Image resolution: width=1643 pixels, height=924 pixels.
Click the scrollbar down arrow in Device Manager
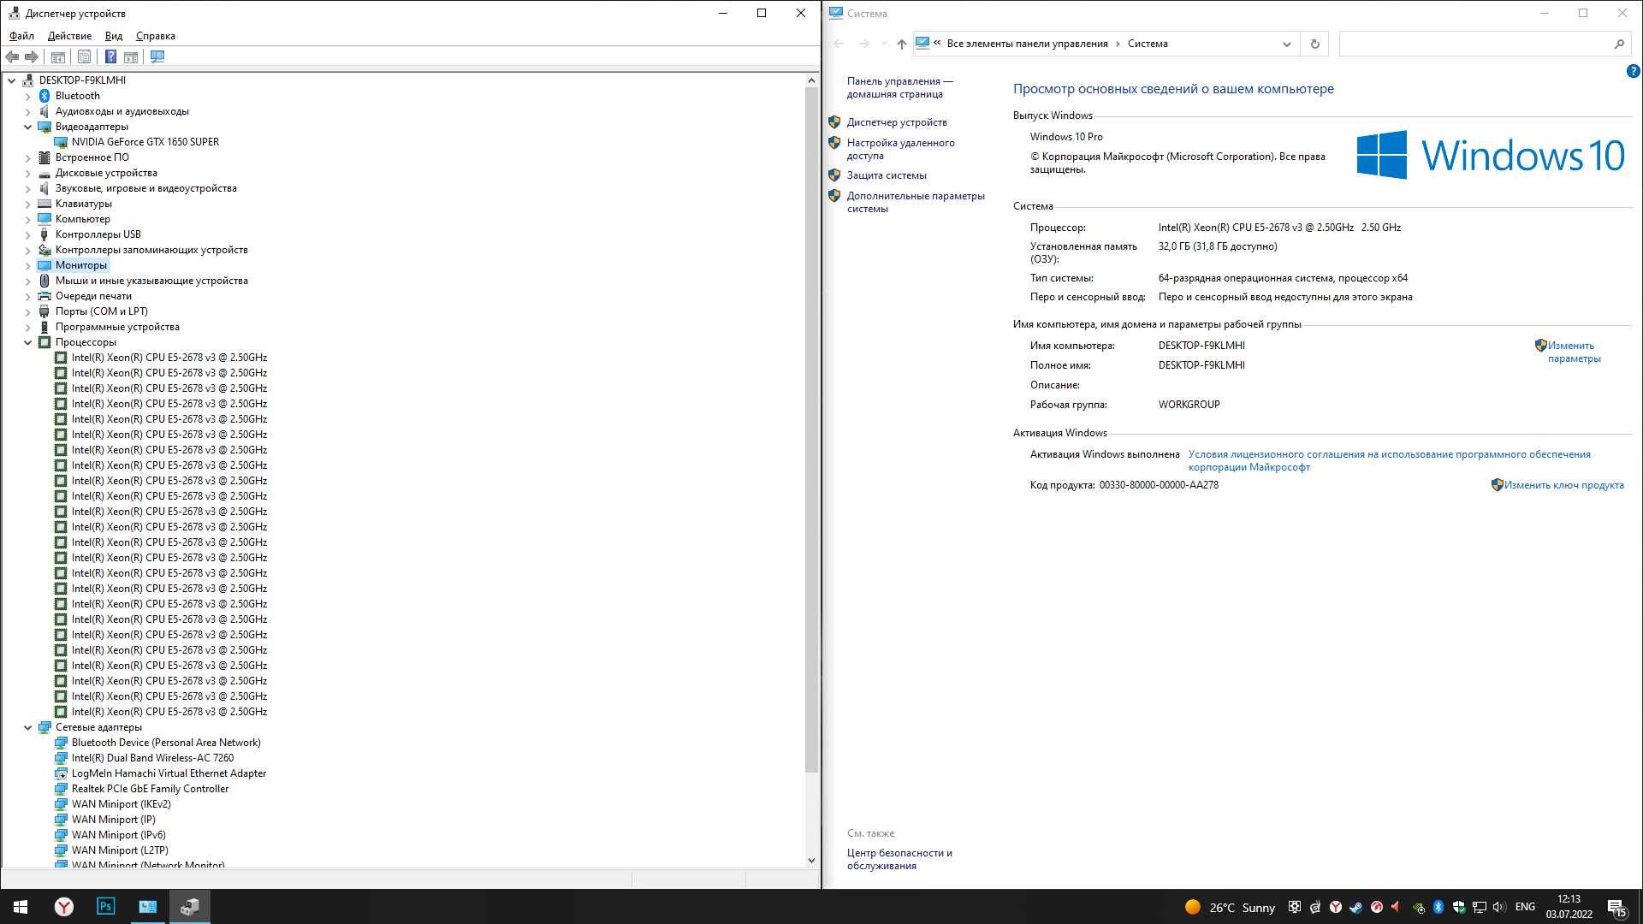[x=812, y=861]
